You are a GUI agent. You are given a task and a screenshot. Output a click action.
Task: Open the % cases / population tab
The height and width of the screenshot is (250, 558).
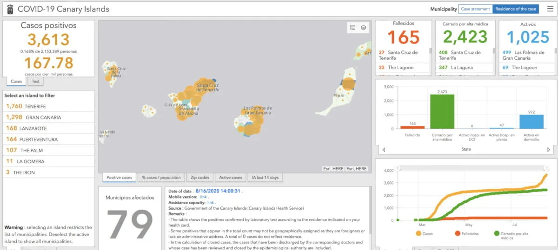(161, 178)
